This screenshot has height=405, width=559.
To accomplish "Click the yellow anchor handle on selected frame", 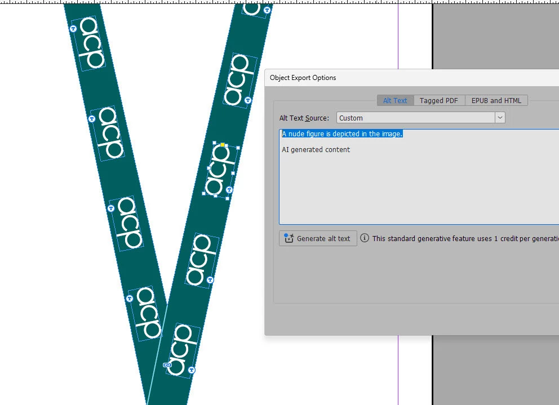I will [x=223, y=145].
